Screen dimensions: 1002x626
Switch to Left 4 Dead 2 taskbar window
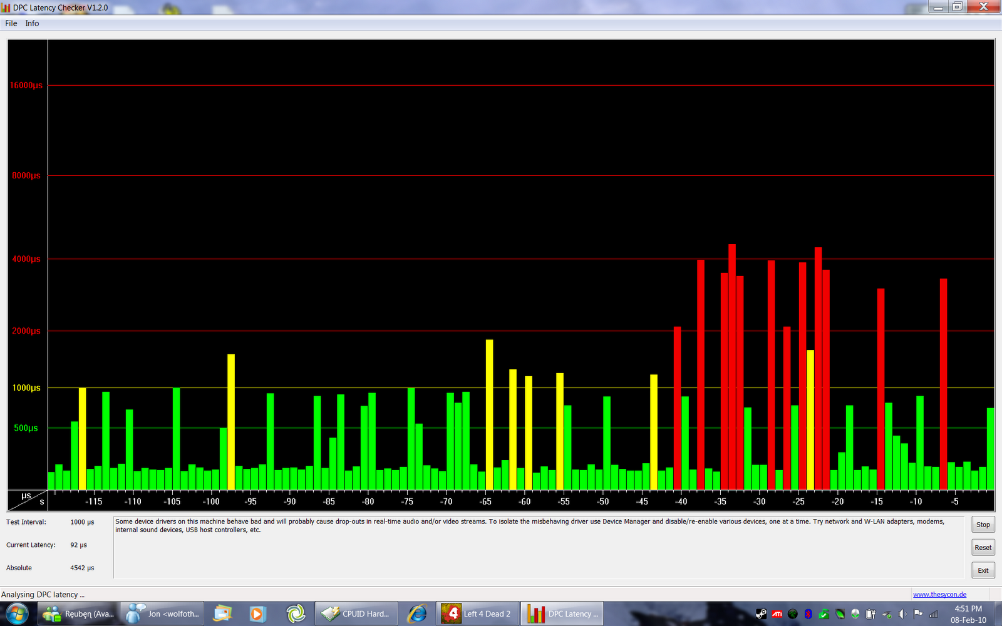pyautogui.click(x=477, y=614)
